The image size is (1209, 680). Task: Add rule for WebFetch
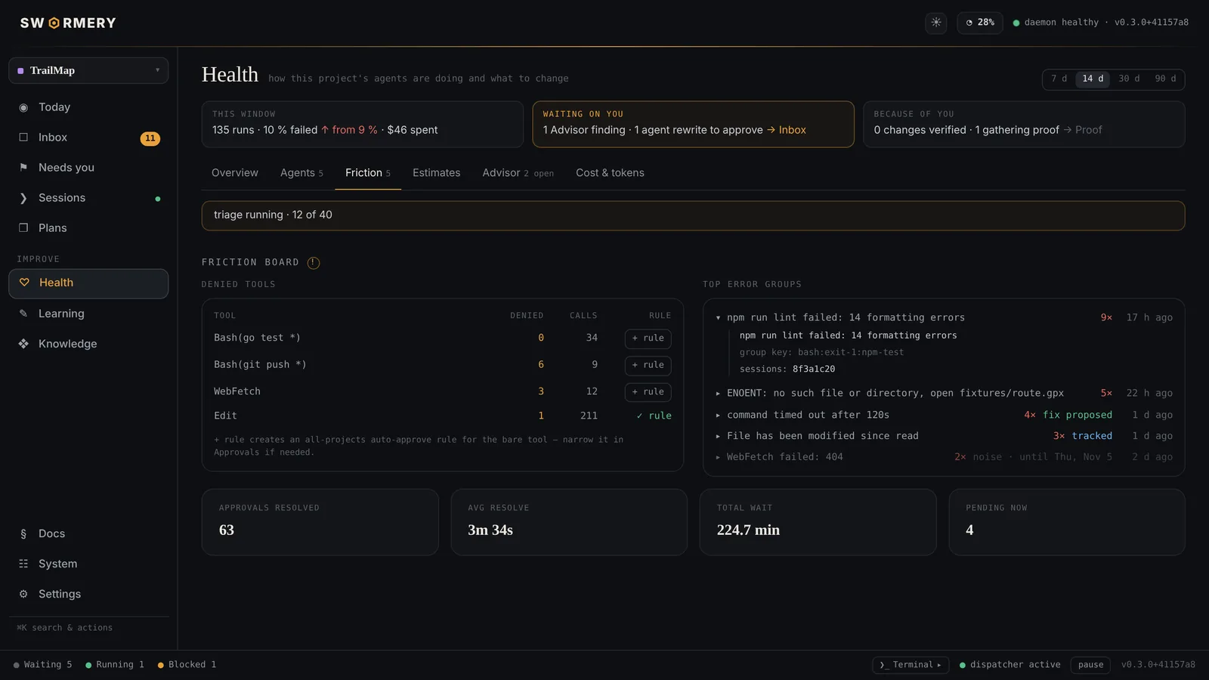coord(648,391)
